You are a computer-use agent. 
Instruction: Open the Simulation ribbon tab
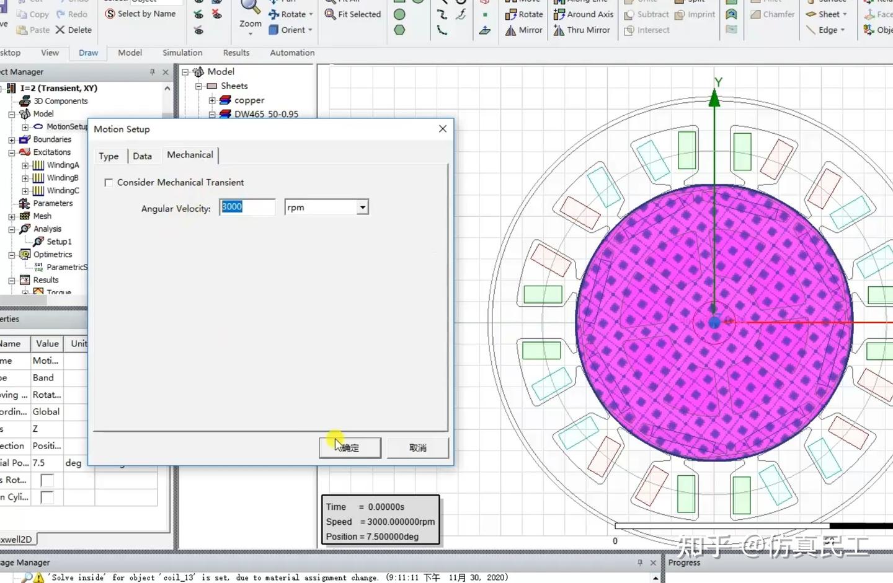pos(182,53)
